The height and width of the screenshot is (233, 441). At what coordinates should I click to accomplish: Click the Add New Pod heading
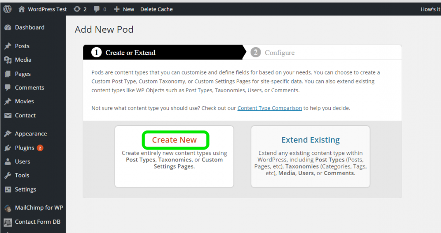pyautogui.click(x=104, y=29)
